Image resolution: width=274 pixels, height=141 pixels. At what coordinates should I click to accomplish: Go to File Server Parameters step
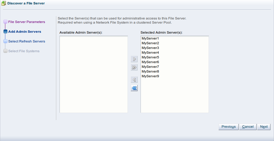(27, 22)
